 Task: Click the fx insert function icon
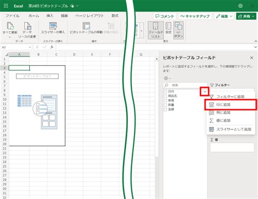pos(52,47)
